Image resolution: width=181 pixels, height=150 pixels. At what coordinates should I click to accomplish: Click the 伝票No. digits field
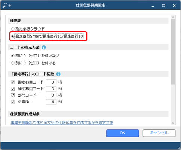point(51,102)
